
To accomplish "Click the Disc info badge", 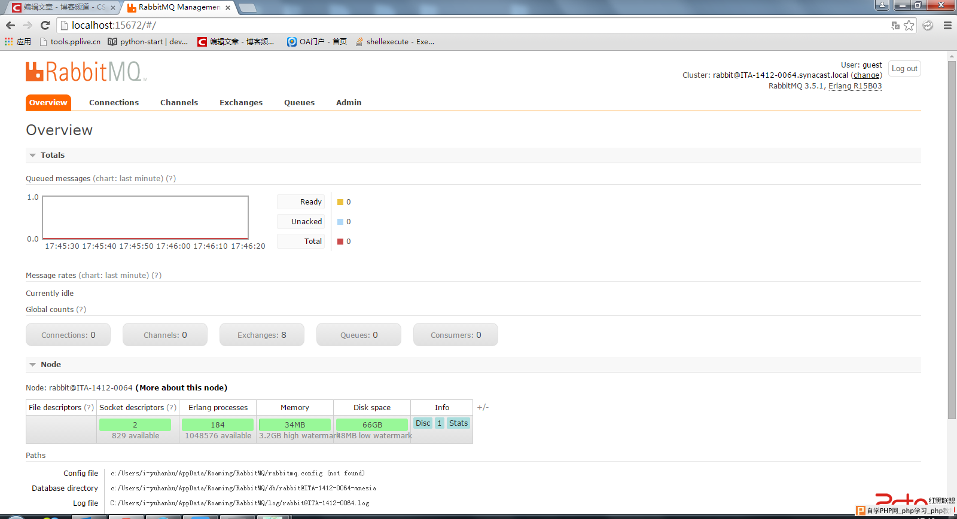I will pos(423,423).
